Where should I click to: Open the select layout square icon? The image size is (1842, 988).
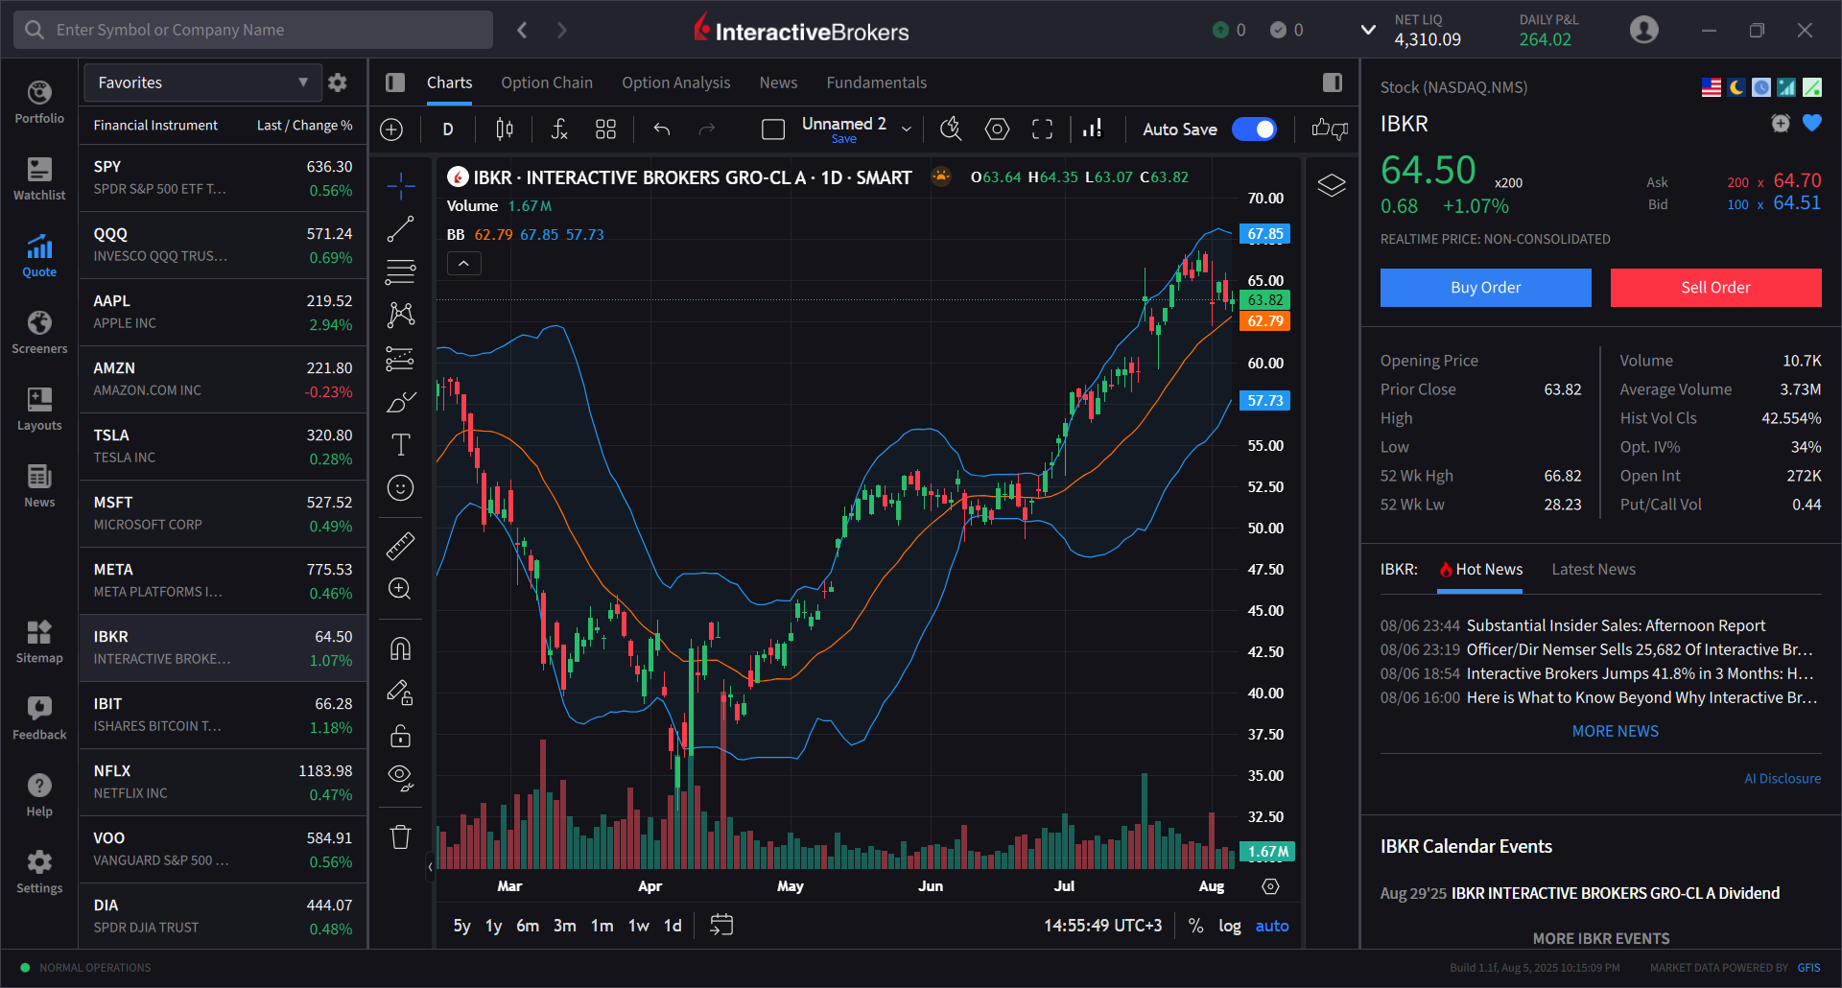click(773, 129)
